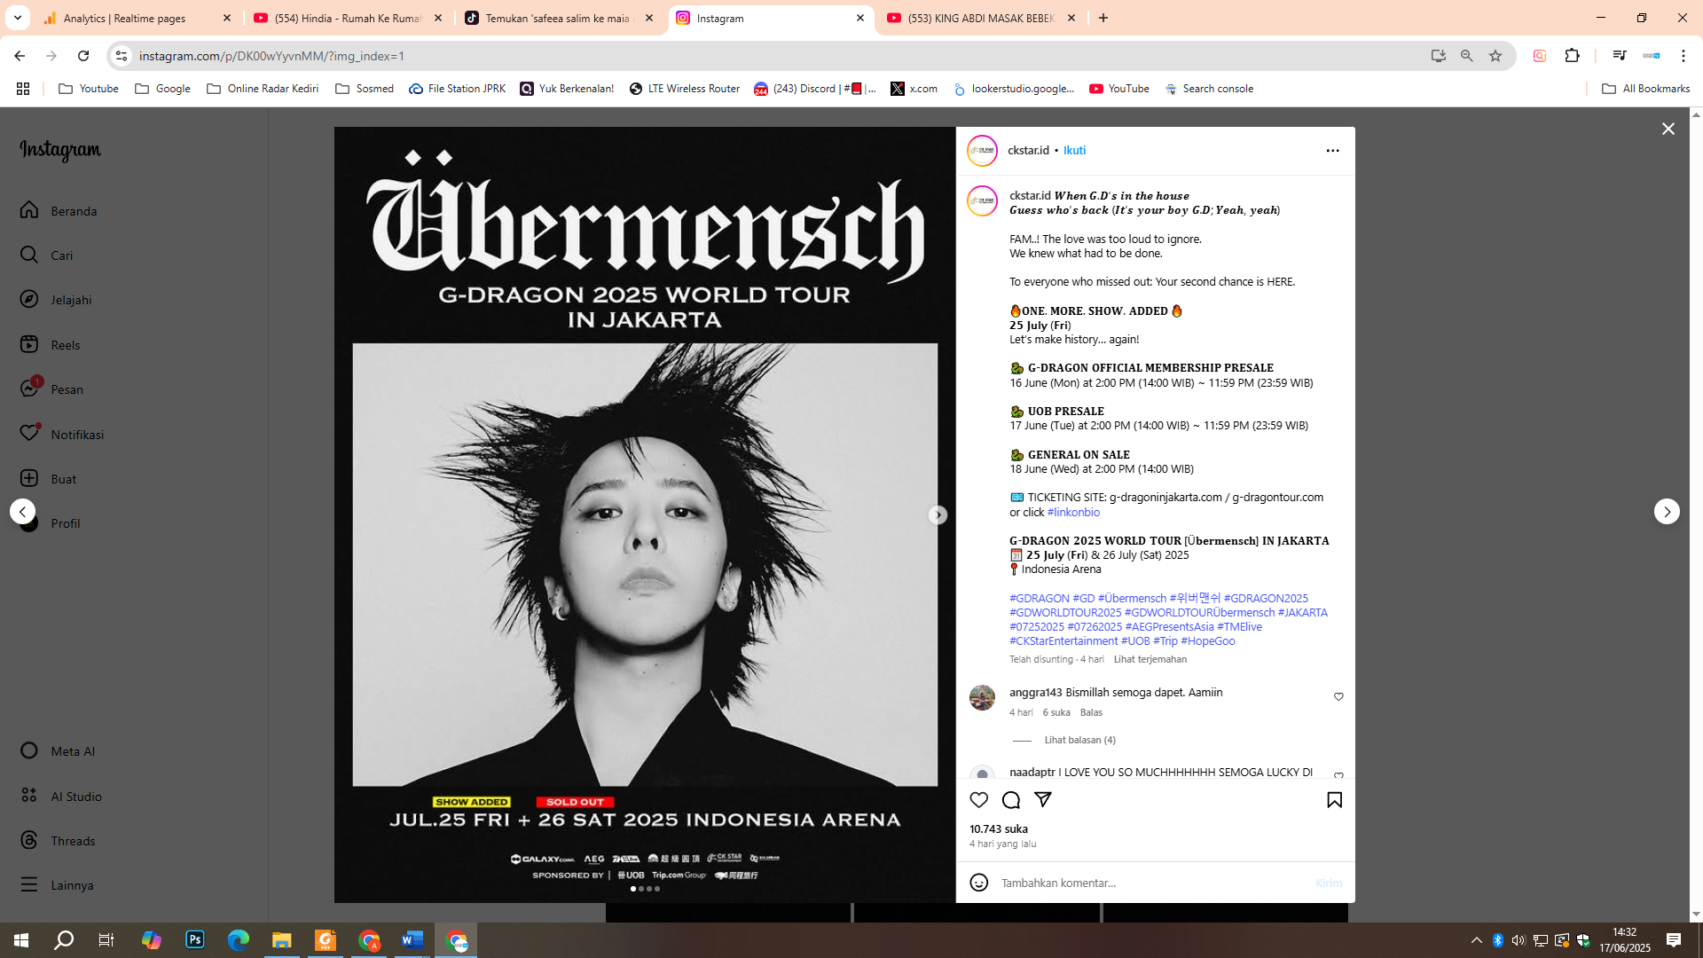Click the comment input field
The height and width of the screenshot is (958, 1703).
coord(1153,883)
